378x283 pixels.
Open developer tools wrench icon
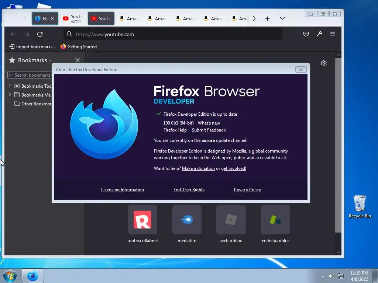click(319, 34)
